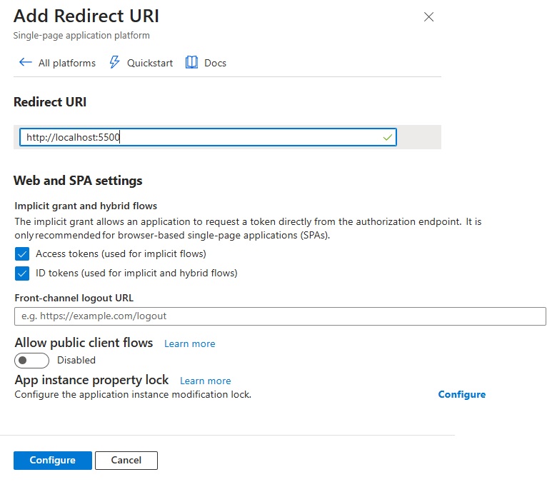Go back to All platforms
Image resolution: width=547 pixels, height=482 pixels.
click(x=66, y=63)
